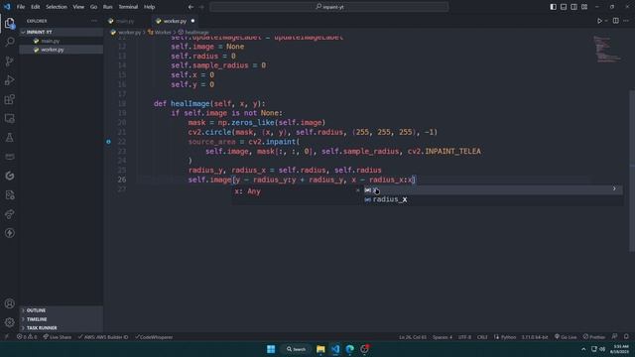Click Go Live in status bar

(566, 337)
